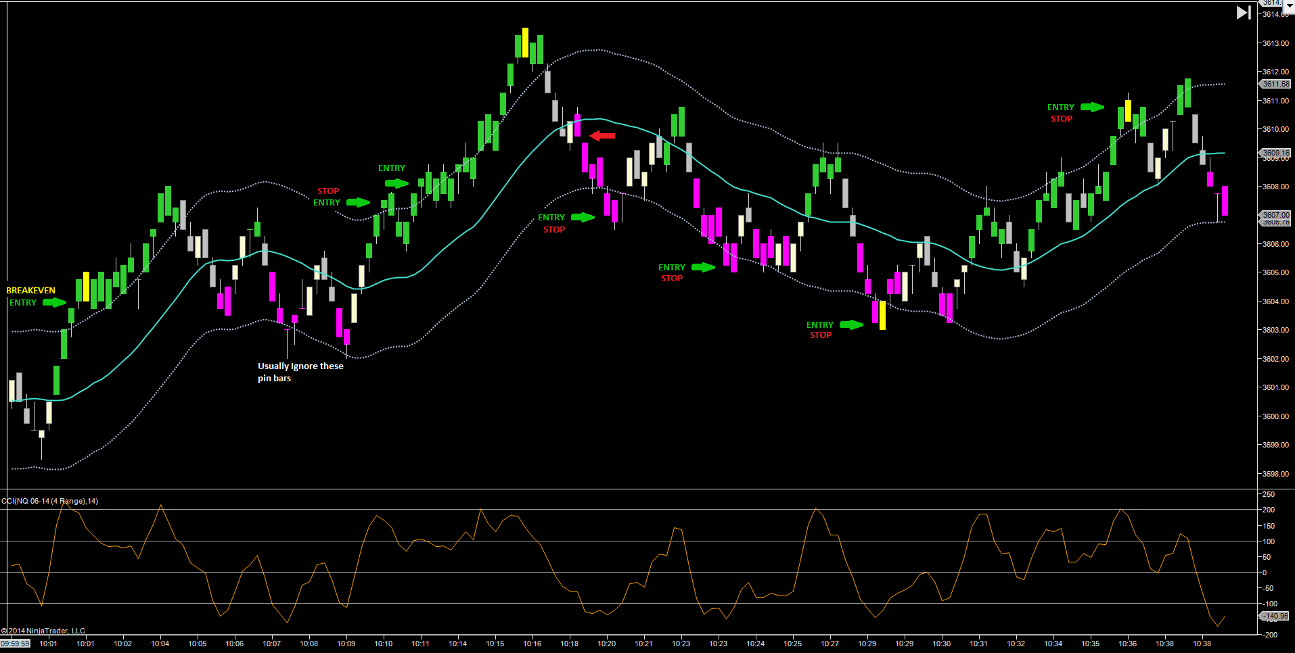Image resolution: width=1295 pixels, height=653 pixels.
Task: Click the 10:04 time axis label
Action: click(x=160, y=644)
